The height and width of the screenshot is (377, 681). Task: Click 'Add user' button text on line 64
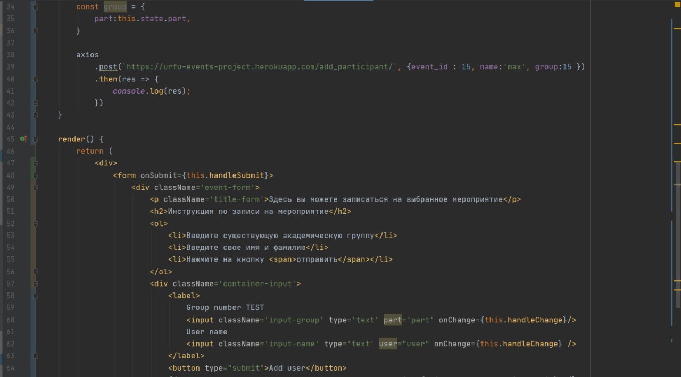(x=287, y=368)
